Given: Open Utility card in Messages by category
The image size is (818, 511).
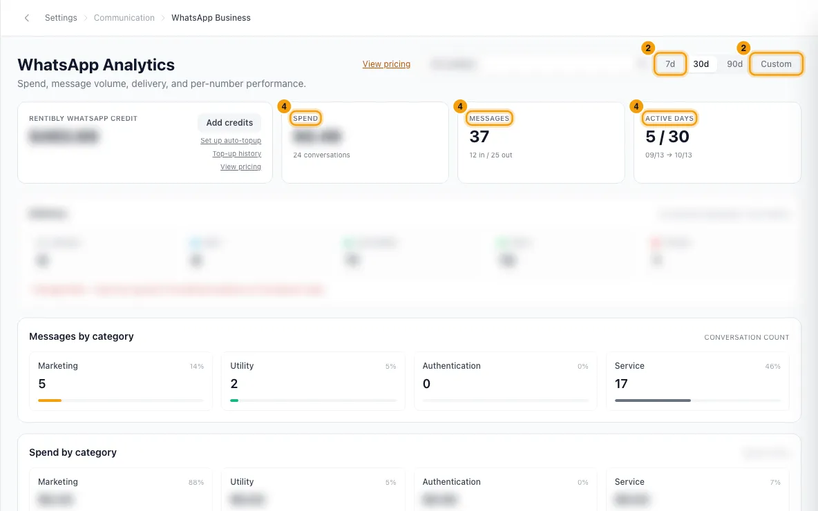Looking at the screenshot, I should click(x=313, y=381).
